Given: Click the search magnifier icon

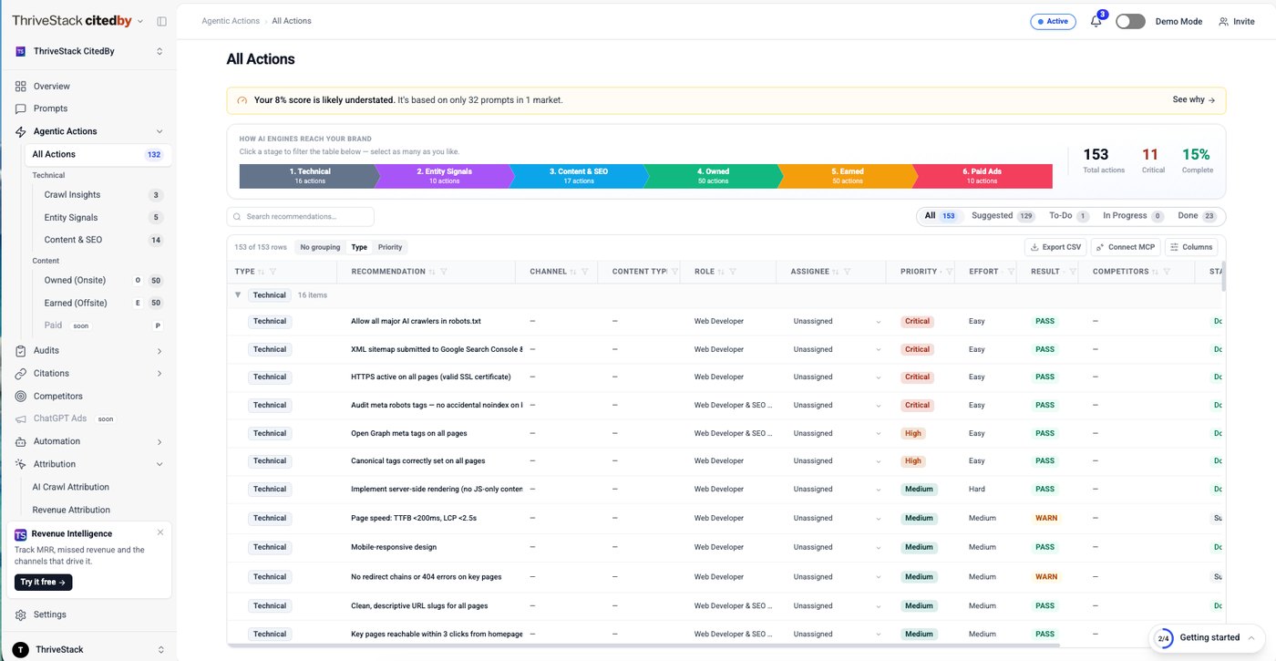Looking at the screenshot, I should [x=237, y=217].
